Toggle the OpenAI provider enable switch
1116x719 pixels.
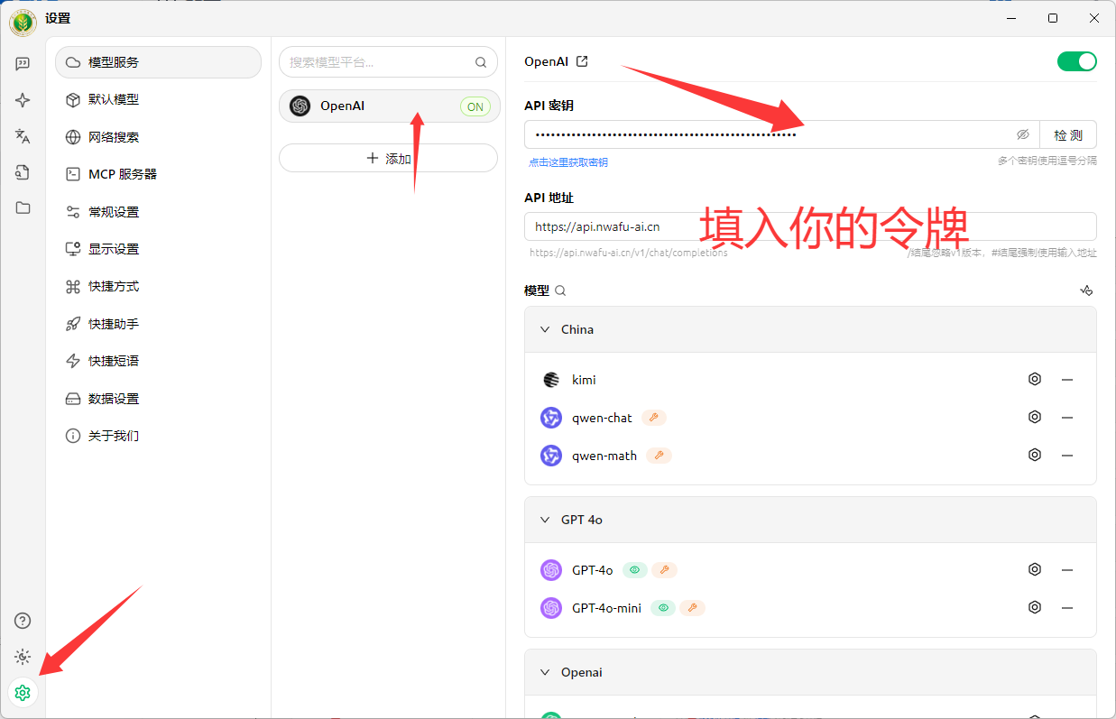coord(1077,61)
